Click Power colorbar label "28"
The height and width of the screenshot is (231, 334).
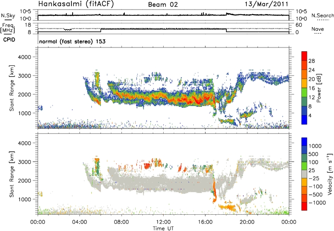point(311,61)
